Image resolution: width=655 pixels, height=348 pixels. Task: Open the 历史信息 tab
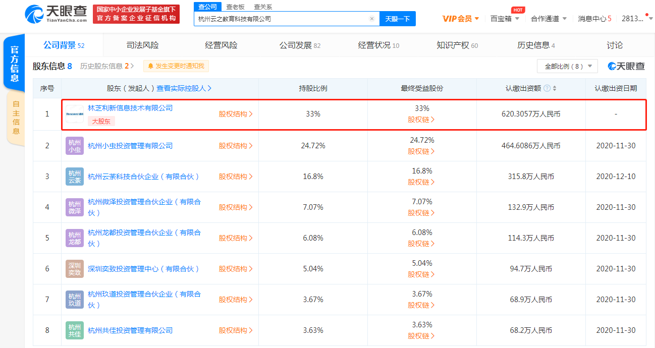tap(536, 45)
